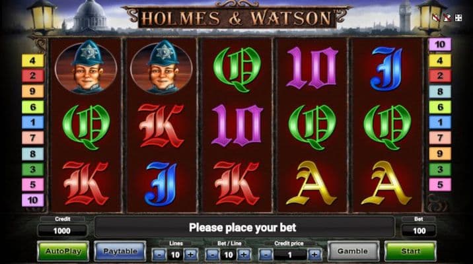Click the purple 10 symbol on the third reel
This screenshot has height=264, width=473.
point(237,125)
